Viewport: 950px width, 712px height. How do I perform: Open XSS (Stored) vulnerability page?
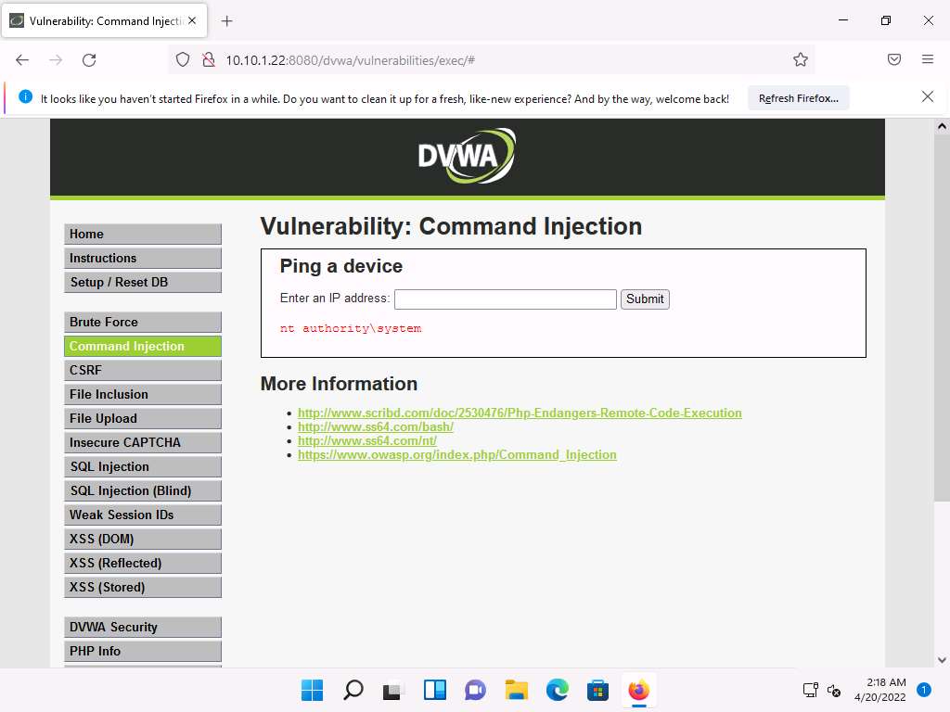(142, 587)
